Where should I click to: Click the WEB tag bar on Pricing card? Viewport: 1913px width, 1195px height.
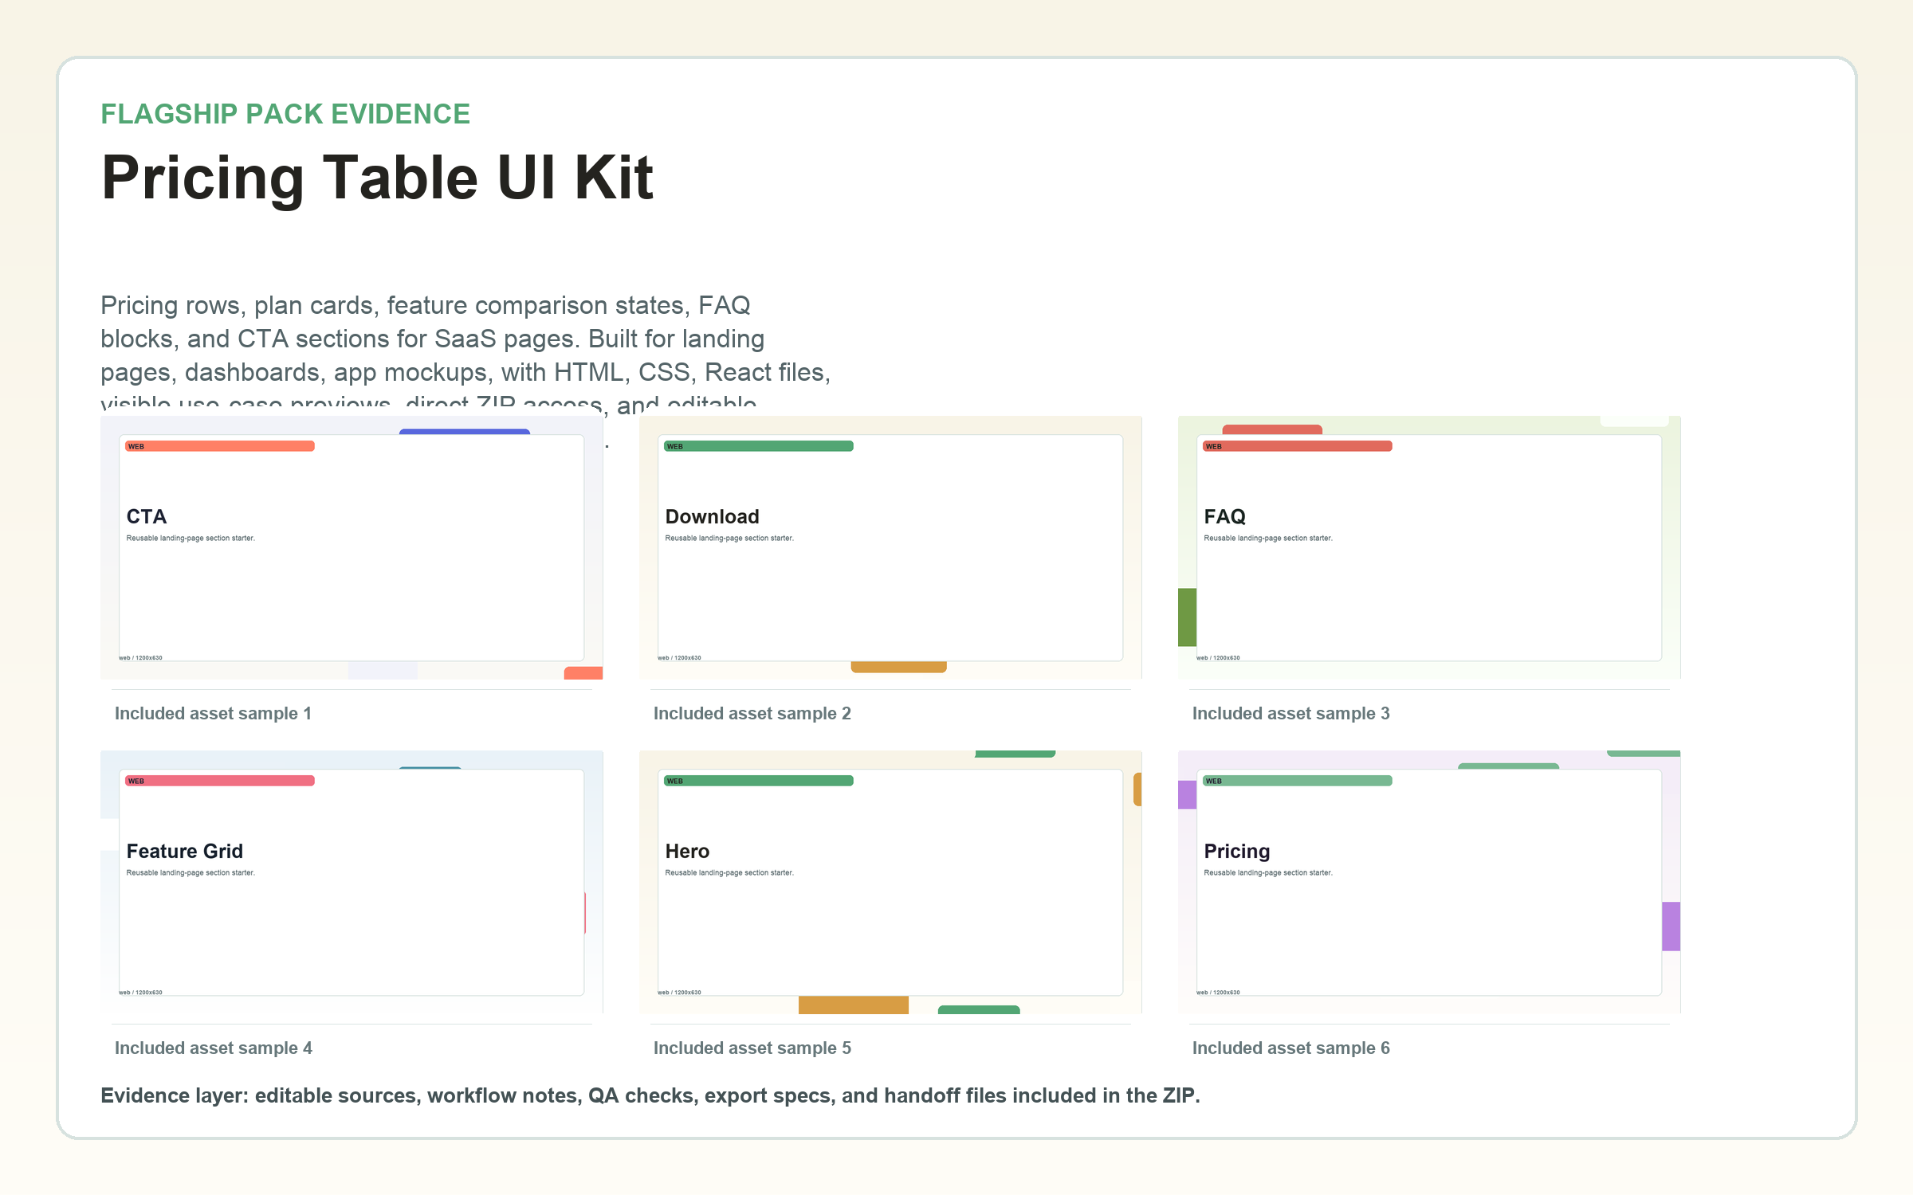[x=1298, y=781]
